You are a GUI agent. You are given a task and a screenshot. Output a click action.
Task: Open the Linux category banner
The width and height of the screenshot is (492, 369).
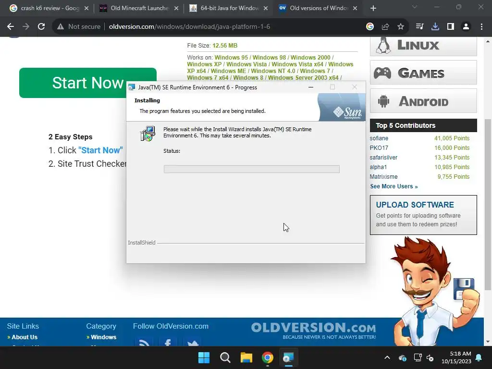pos(423,46)
